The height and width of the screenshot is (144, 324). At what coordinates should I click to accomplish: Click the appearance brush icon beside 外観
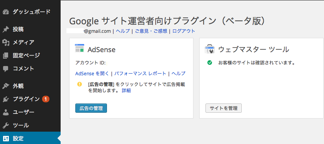click(6, 86)
